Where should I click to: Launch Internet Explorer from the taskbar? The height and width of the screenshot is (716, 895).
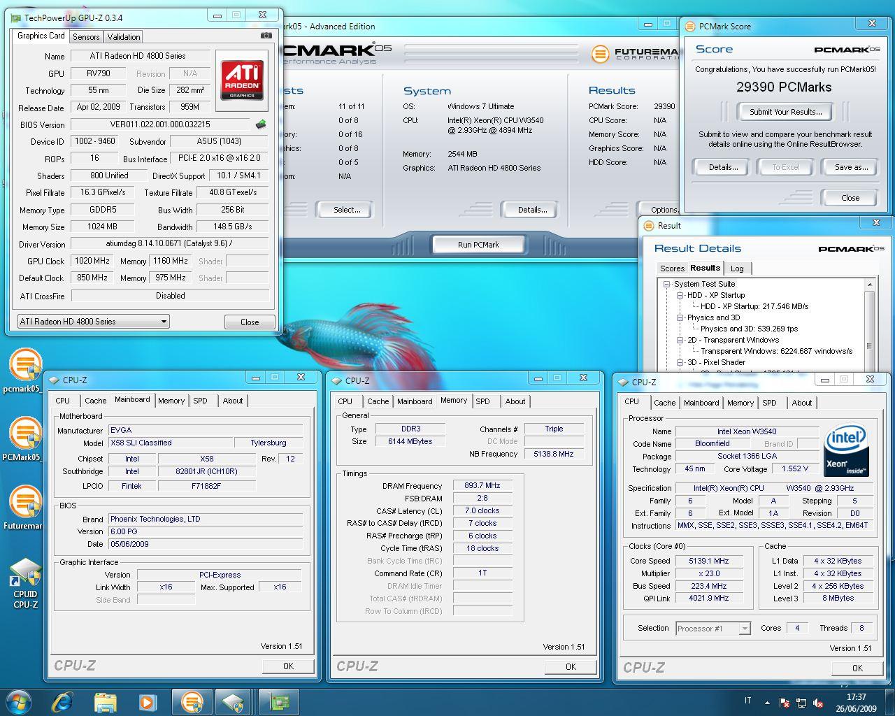click(x=62, y=701)
